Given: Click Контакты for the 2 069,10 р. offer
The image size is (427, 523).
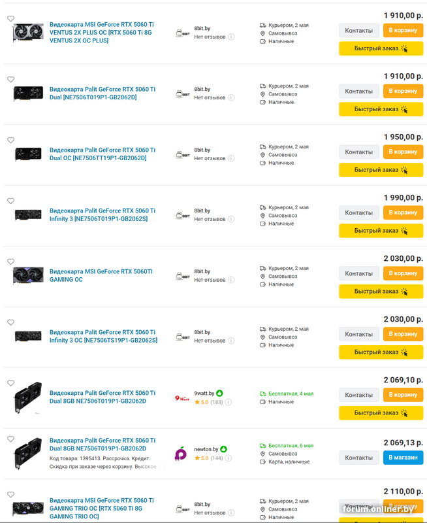Looking at the screenshot, I should [x=358, y=395].
